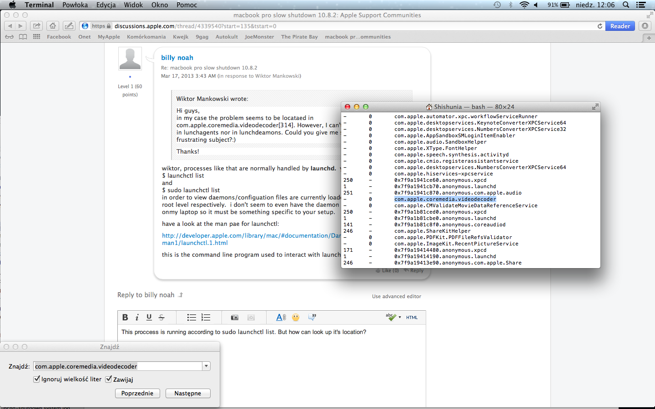Open the Onet bookmark
Screen dimensions: 655x409
85,37
